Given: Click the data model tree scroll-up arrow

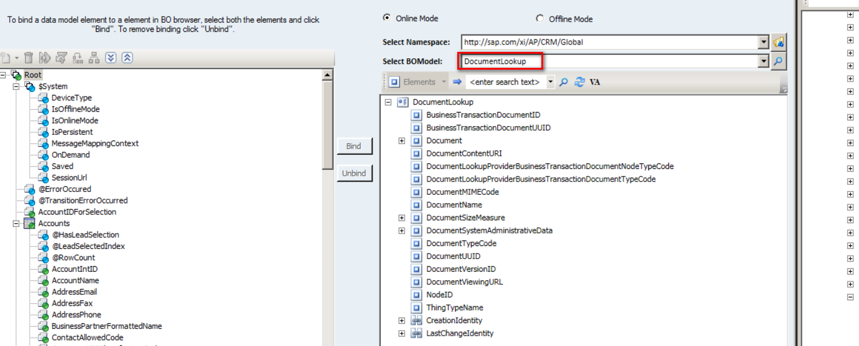Looking at the screenshot, I should 327,75.
